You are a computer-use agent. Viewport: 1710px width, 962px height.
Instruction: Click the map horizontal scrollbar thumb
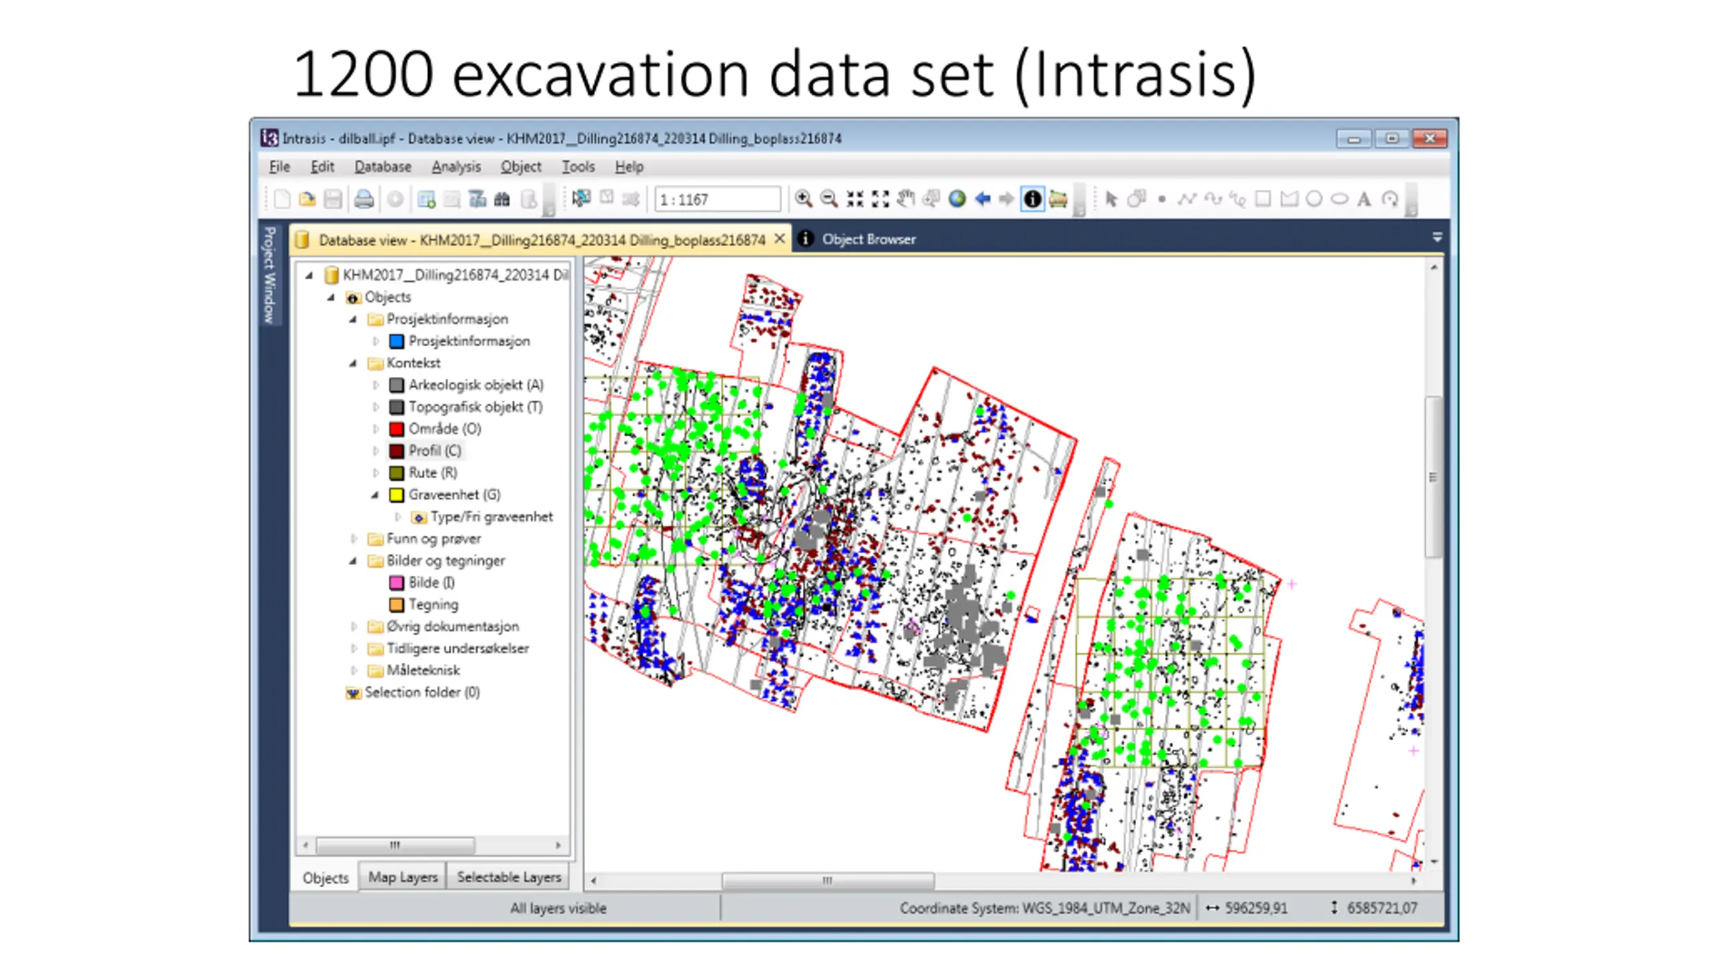[x=828, y=880]
